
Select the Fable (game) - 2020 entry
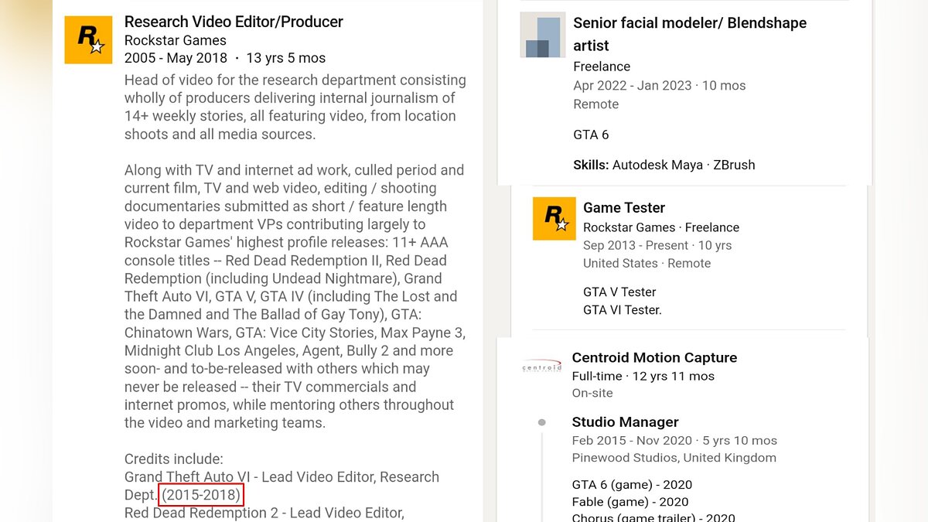[x=630, y=502]
